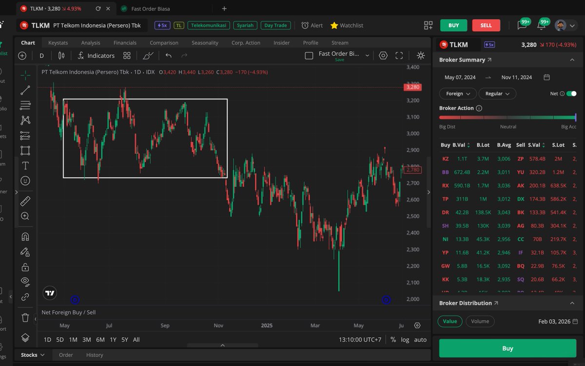The height and width of the screenshot is (366, 585).
Task: Activate the zoom in tool
Action: click(x=25, y=216)
